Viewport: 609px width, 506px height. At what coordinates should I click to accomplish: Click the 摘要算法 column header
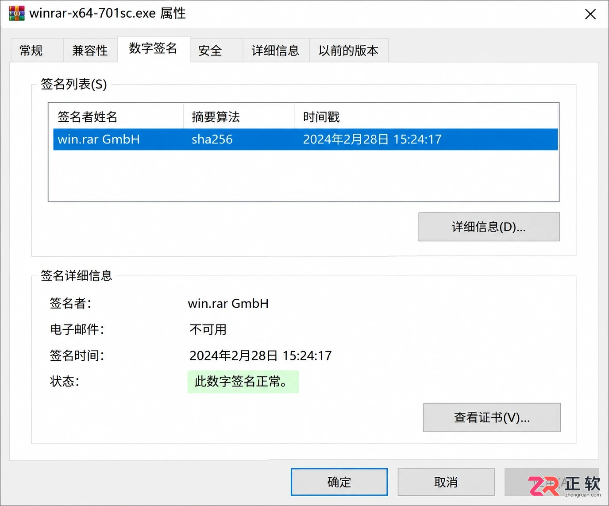239,117
